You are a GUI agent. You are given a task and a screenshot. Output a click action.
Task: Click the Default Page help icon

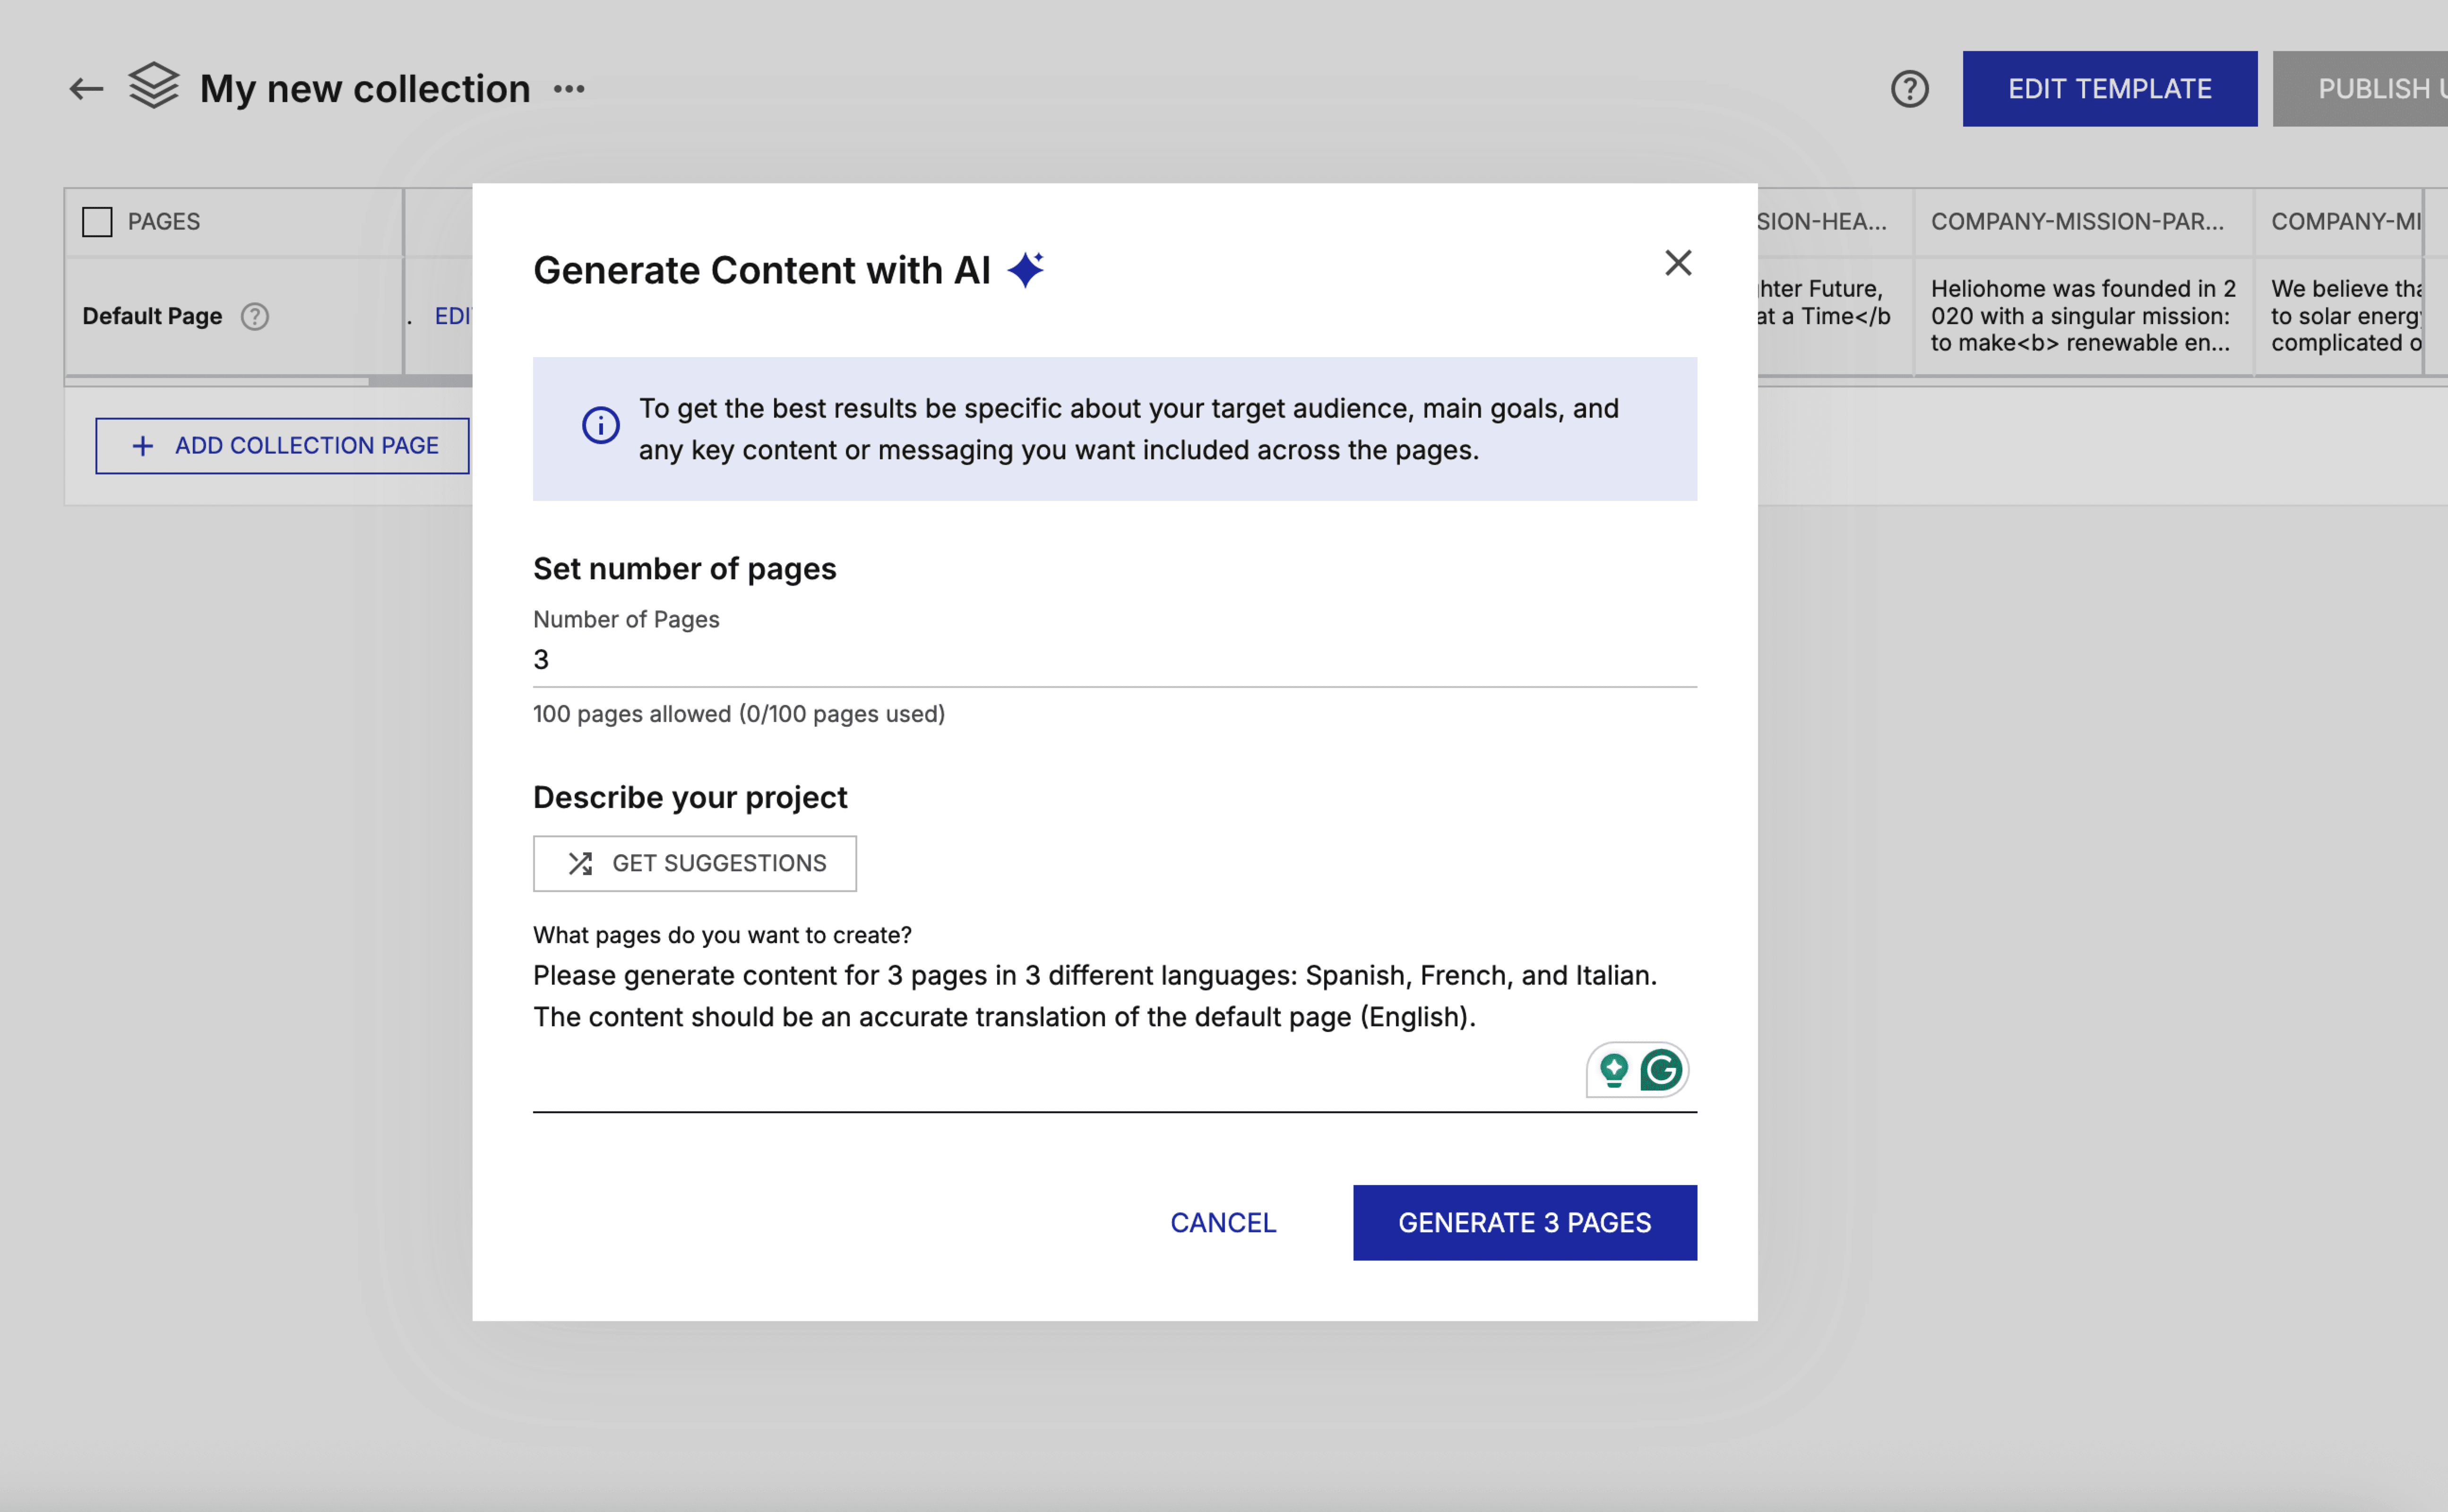coord(255,316)
